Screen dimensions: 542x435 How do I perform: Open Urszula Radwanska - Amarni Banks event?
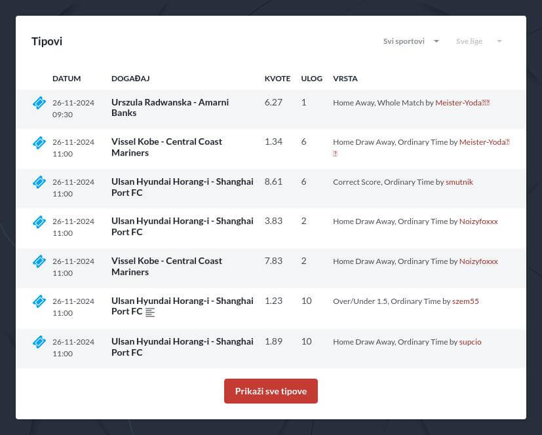[170, 107]
